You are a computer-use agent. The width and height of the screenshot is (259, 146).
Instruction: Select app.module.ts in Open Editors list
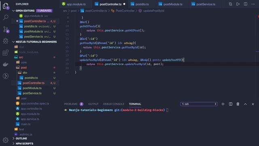(33, 16)
